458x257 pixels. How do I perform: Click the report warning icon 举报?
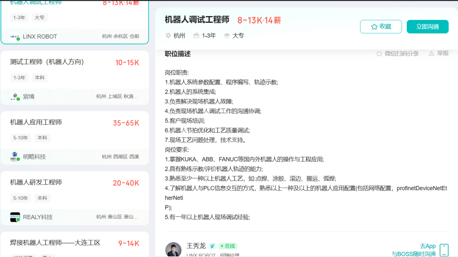click(x=431, y=53)
